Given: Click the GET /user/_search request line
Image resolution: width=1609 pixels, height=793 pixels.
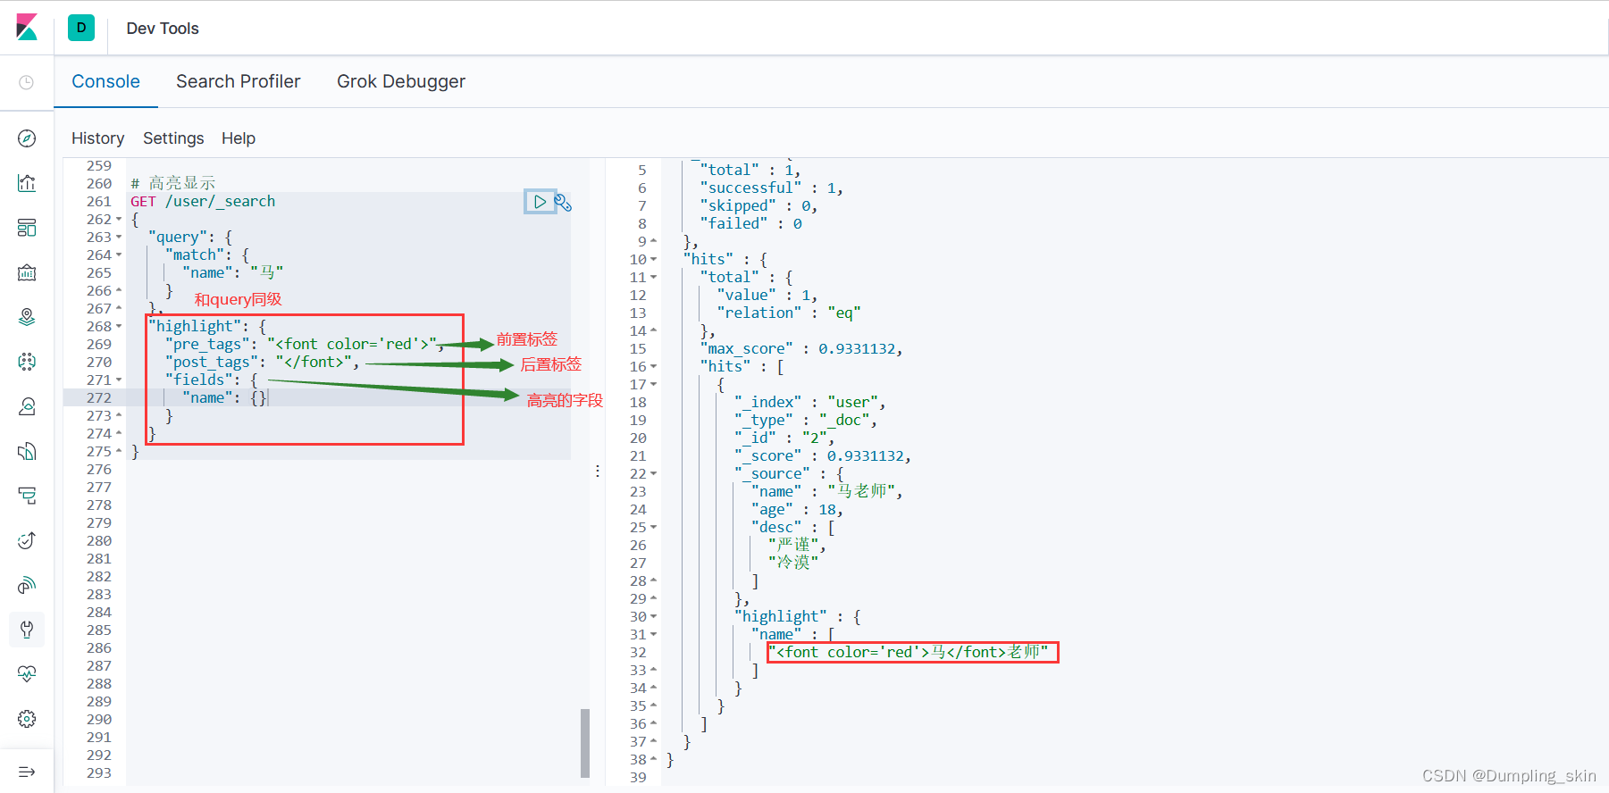Looking at the screenshot, I should tap(203, 202).
